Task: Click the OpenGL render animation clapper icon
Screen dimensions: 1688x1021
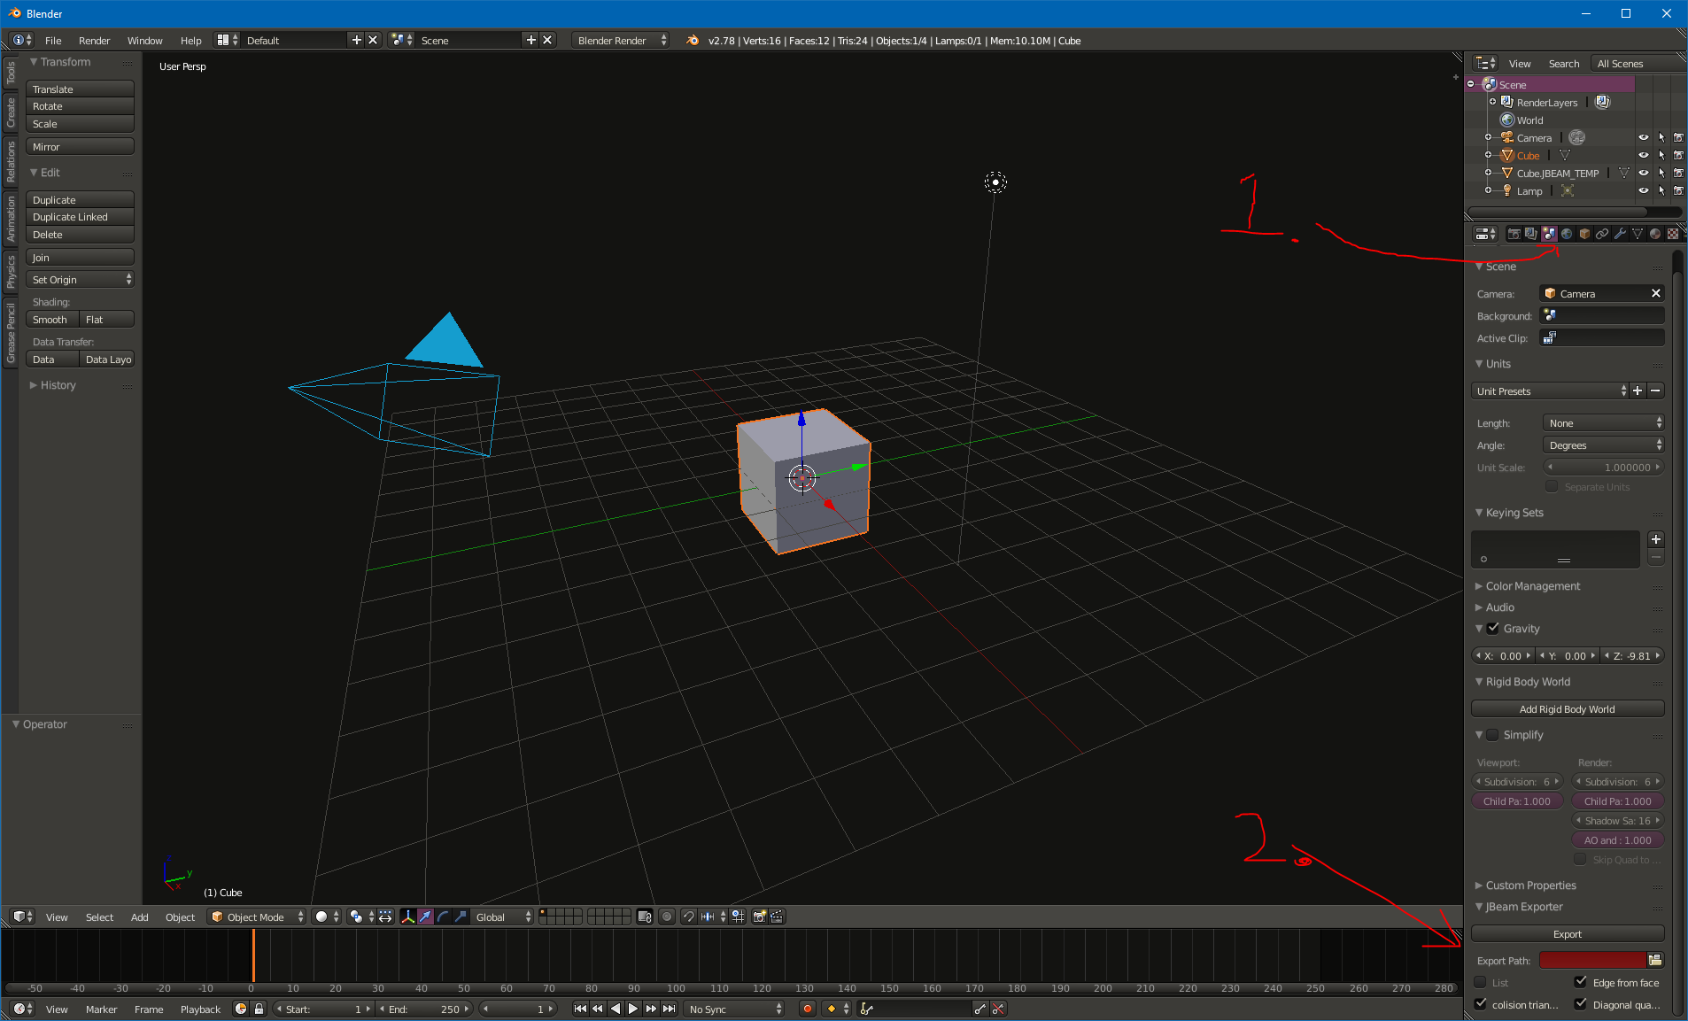Action: coord(777,917)
